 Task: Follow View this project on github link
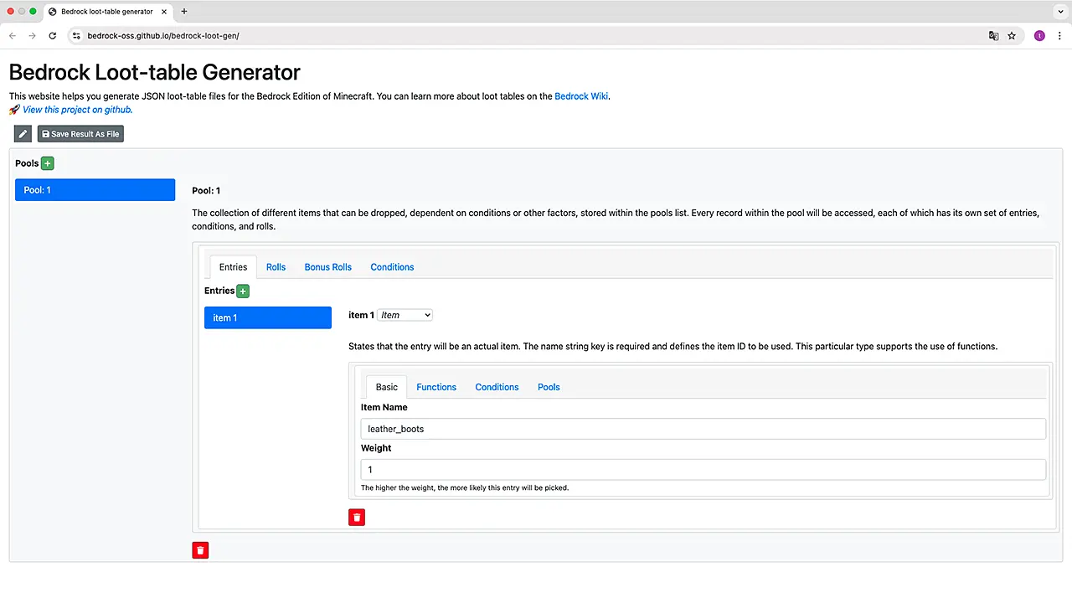tap(77, 110)
